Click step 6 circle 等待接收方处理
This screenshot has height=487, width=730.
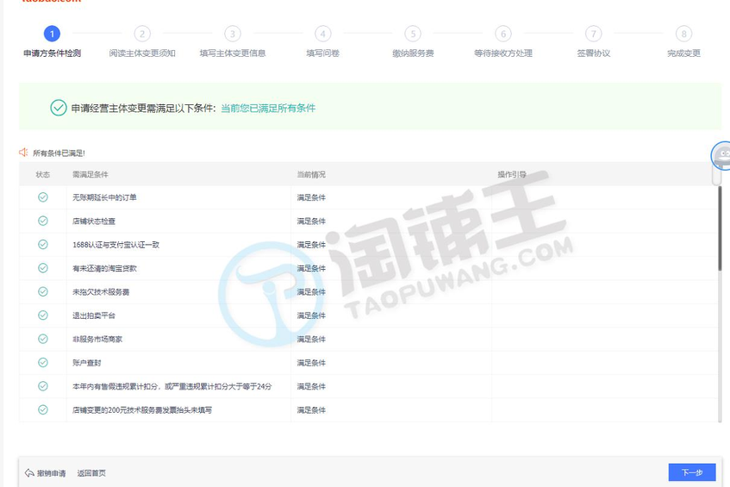(x=503, y=34)
